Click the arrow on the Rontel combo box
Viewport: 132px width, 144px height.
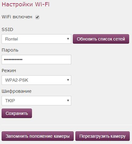[x=68, y=39]
